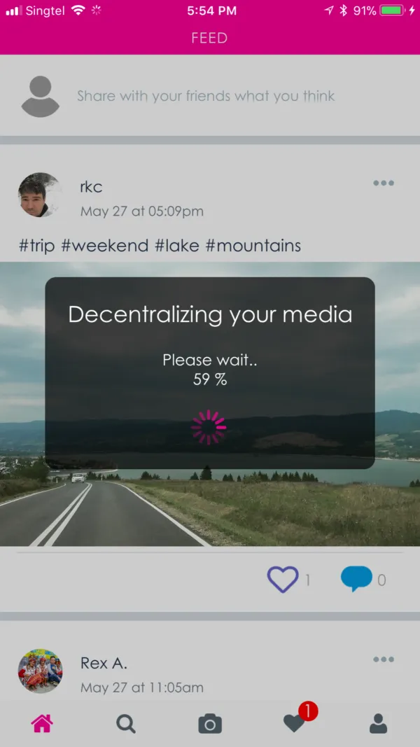
Task: Tap rkc's profile avatar
Action: click(40, 195)
